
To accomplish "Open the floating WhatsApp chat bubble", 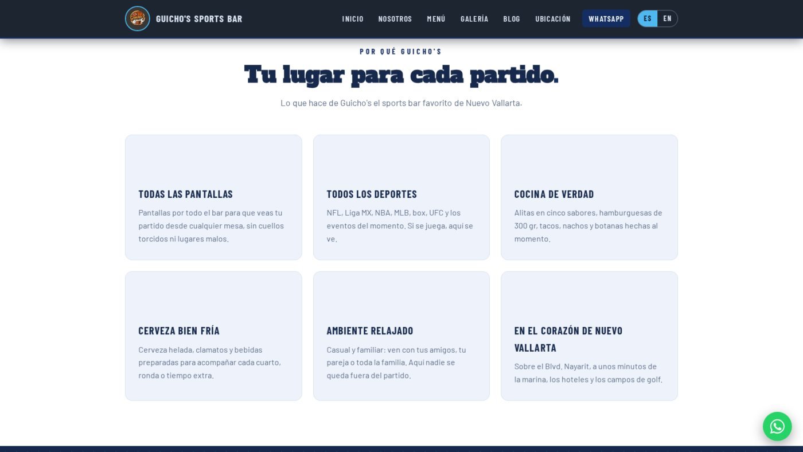I will click(x=777, y=426).
